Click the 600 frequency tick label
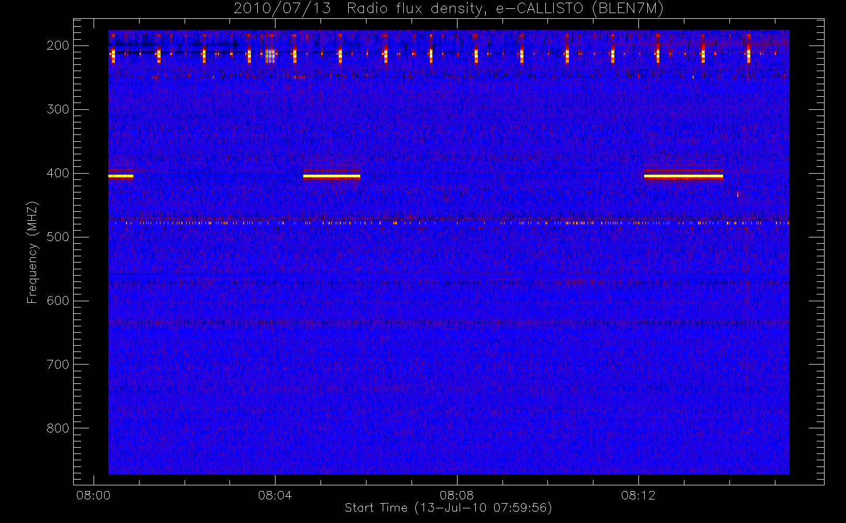Screen dimensions: 846x523 pos(58,301)
